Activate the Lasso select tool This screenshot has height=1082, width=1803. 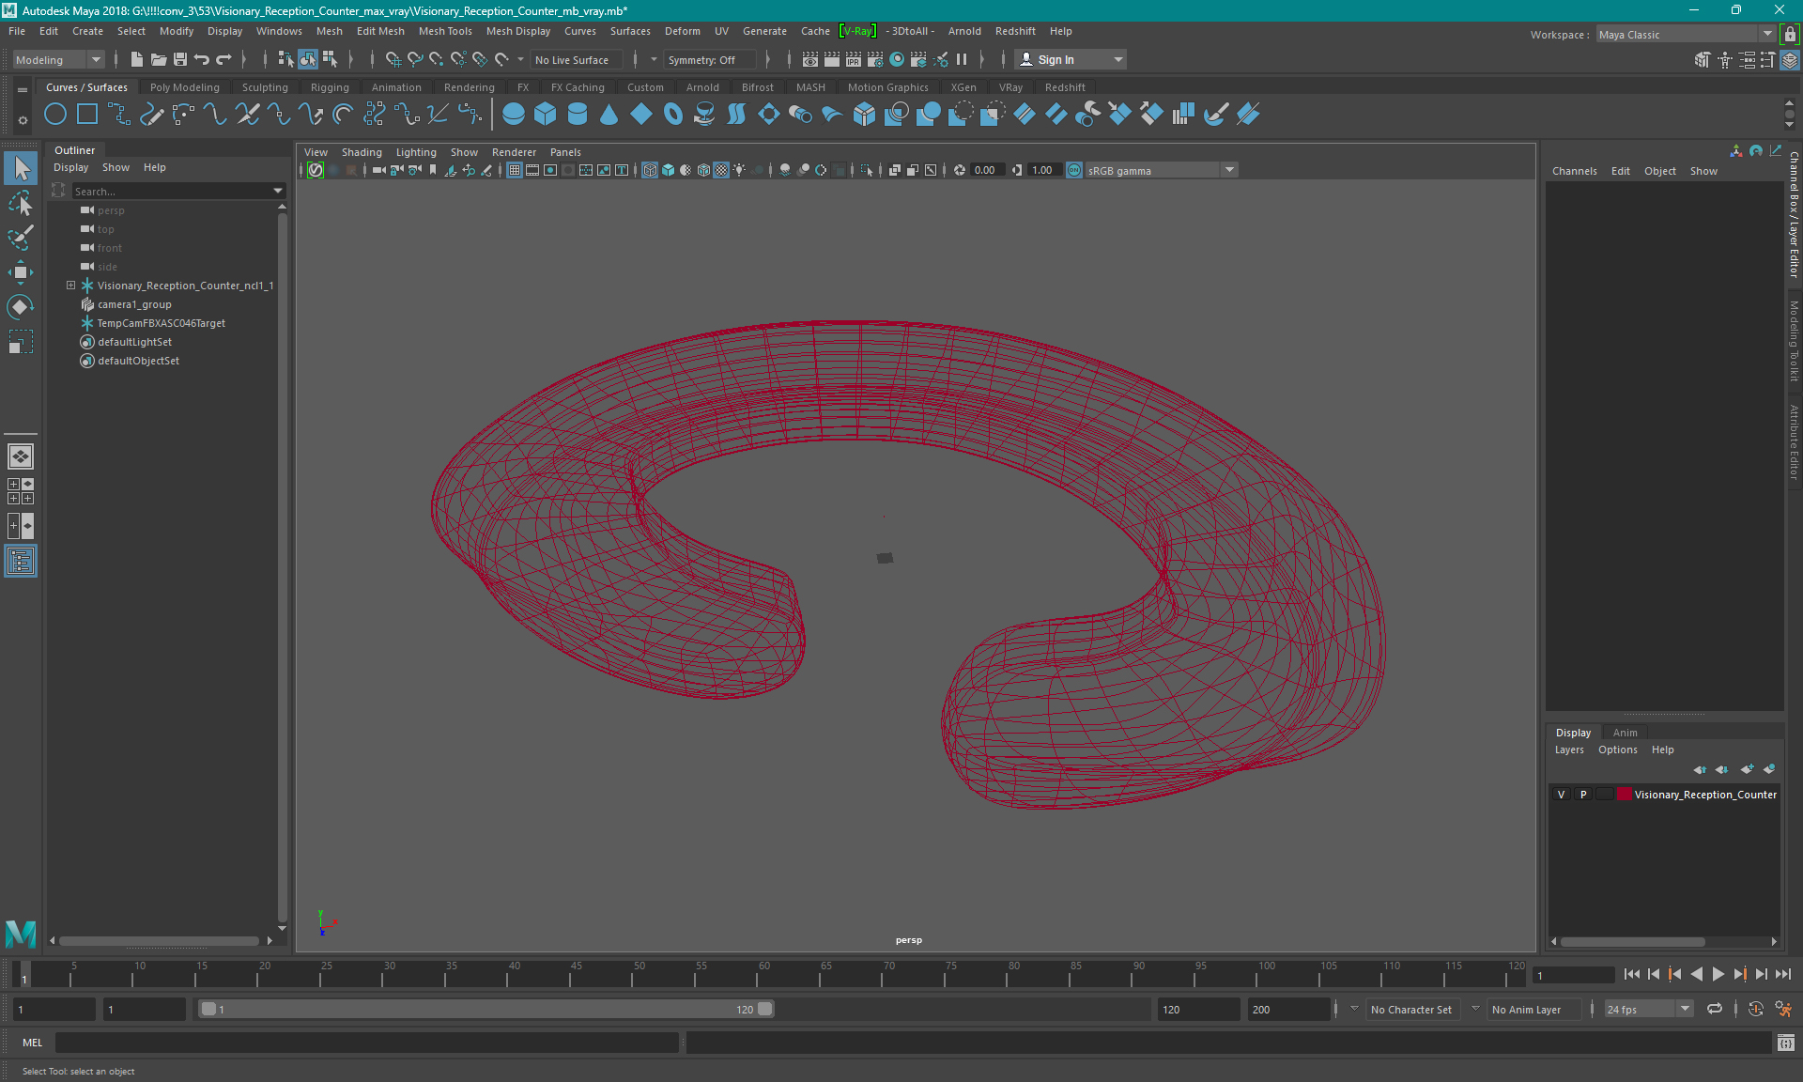click(x=20, y=203)
